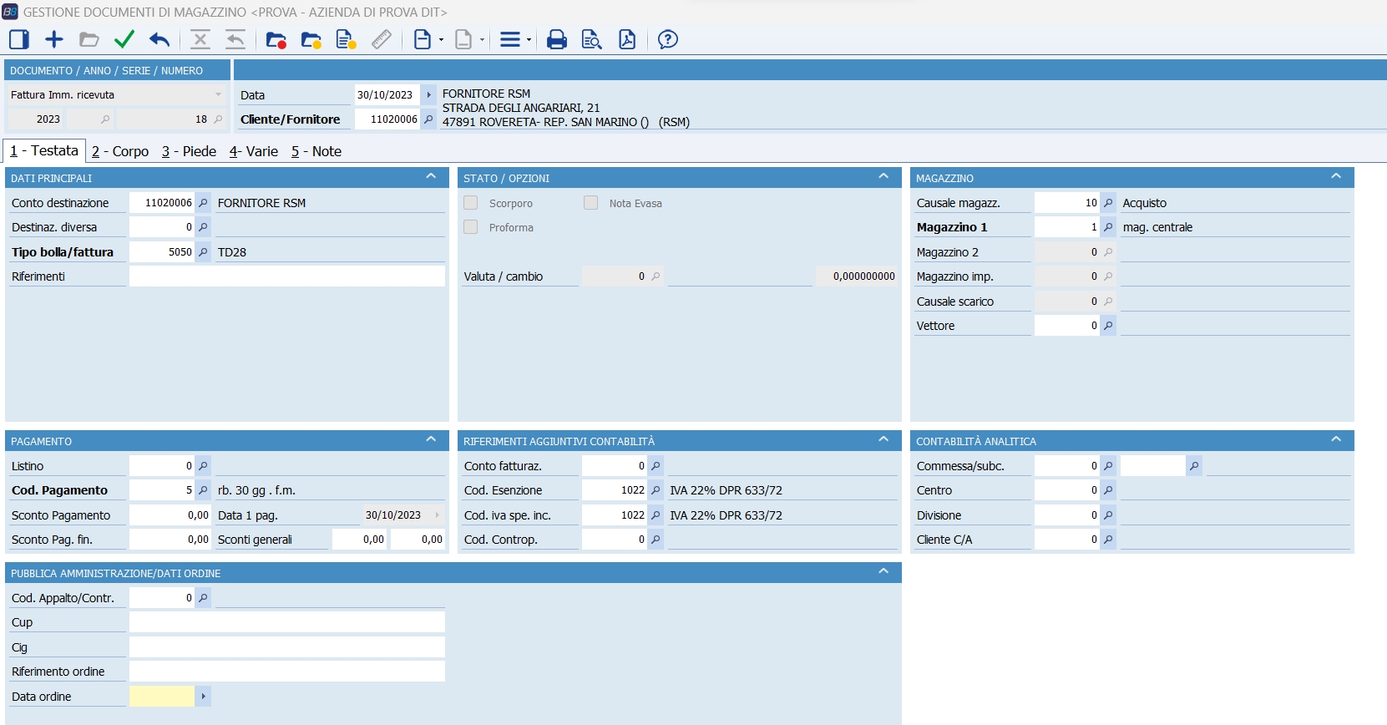
Task: Enable the Scorporo checkbox
Action: point(471,203)
